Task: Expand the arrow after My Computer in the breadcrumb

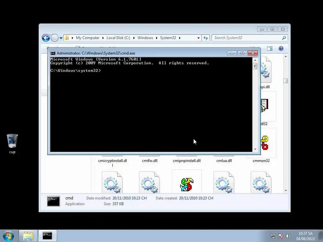Action: (103, 38)
